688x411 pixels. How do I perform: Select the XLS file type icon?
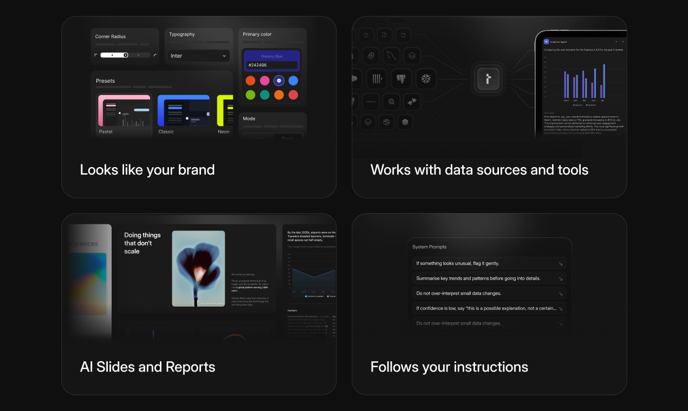403,36
